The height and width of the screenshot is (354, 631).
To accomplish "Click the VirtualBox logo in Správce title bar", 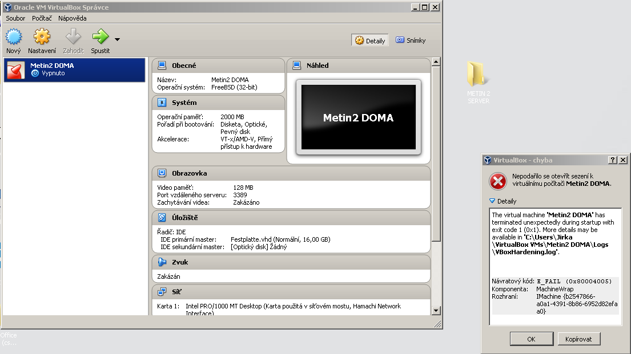I will 7,7.
